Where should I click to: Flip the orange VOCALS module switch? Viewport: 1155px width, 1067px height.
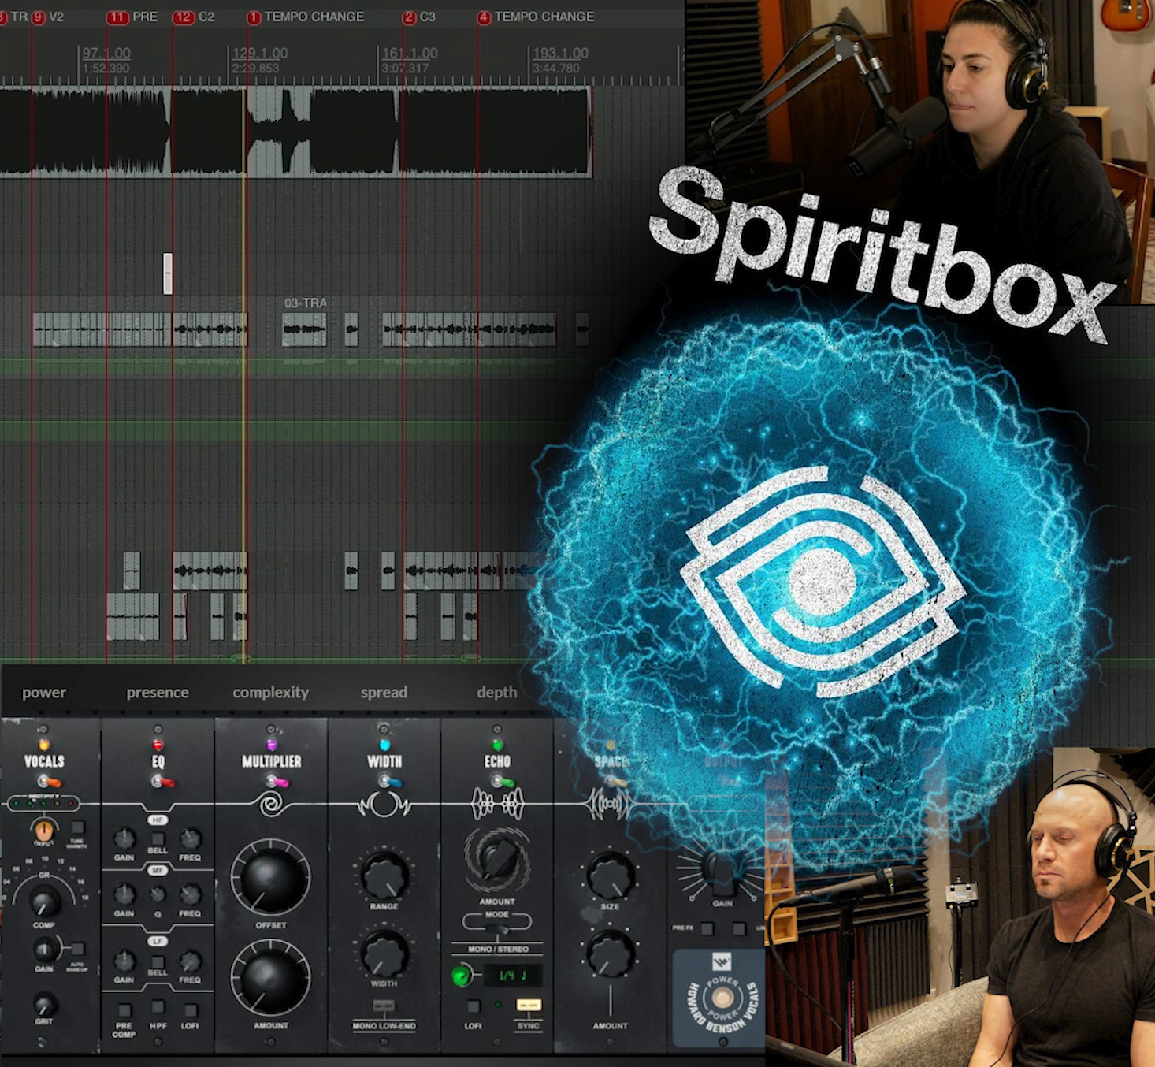(x=49, y=782)
